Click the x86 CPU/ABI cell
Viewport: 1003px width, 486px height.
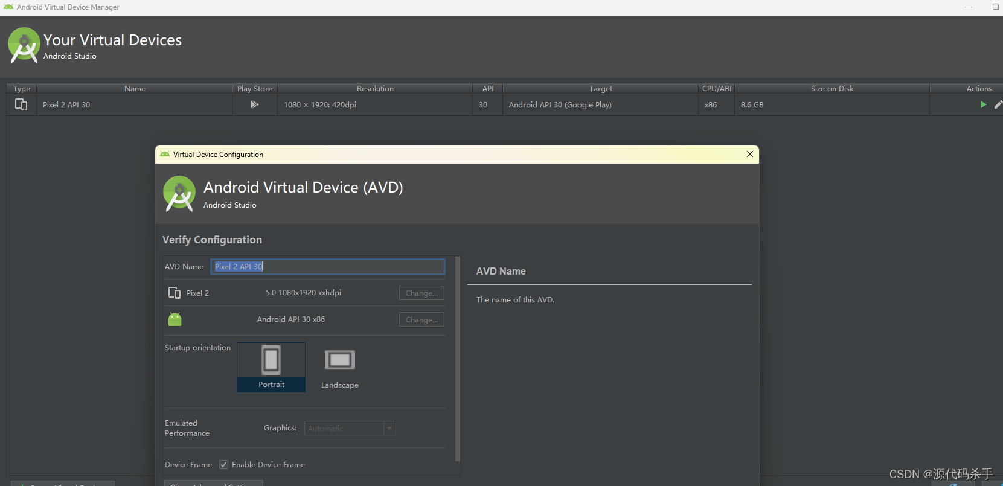(x=717, y=104)
